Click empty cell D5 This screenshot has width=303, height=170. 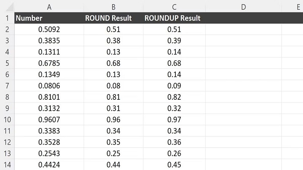point(243,63)
